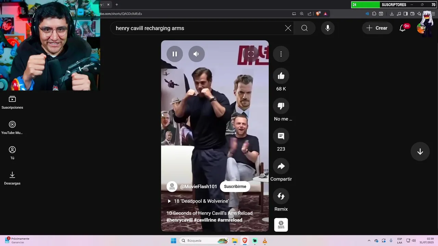Share the short with Compartir
The height and width of the screenshot is (246, 438).
coord(281,166)
